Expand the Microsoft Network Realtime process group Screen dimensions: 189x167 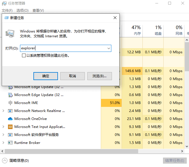coord(3,111)
